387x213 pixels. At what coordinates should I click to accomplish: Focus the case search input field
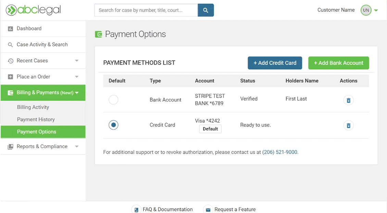pyautogui.click(x=146, y=10)
